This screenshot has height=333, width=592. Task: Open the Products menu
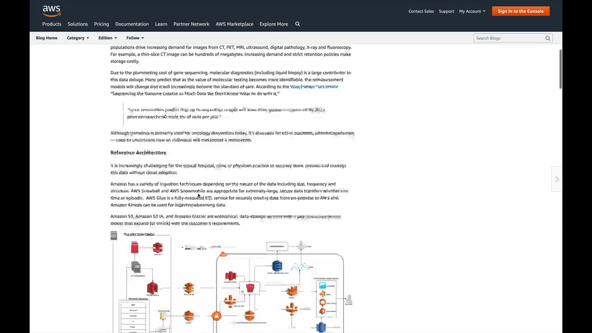coord(52,24)
